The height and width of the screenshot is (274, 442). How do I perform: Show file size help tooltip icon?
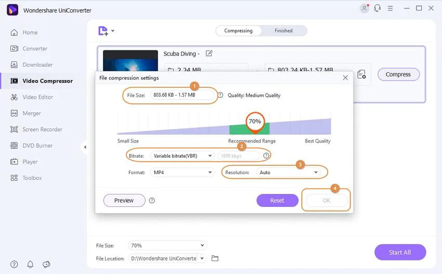click(220, 95)
